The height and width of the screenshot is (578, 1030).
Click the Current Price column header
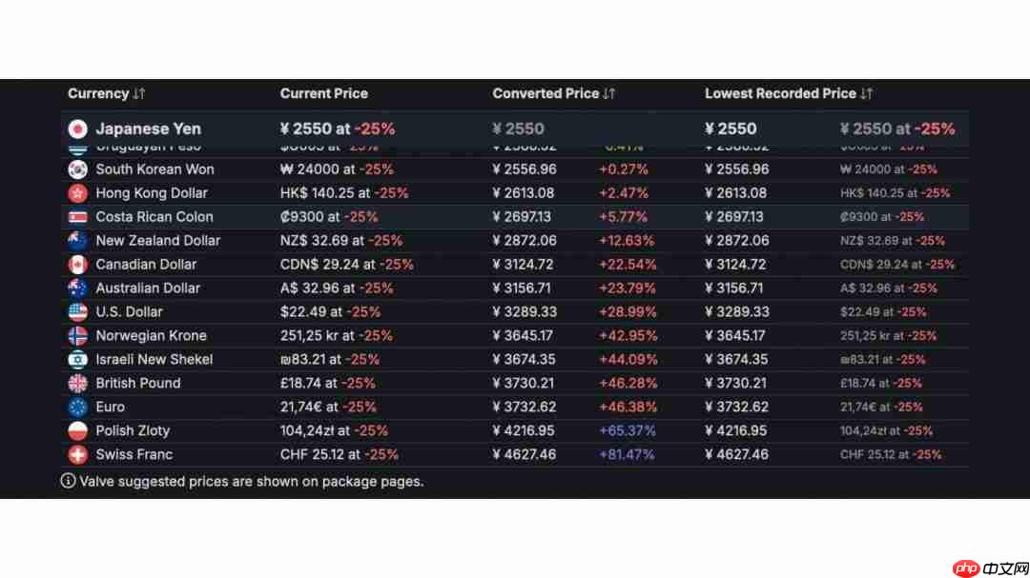(x=323, y=93)
